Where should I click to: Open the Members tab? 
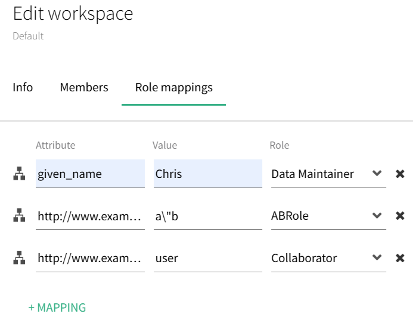pos(84,87)
